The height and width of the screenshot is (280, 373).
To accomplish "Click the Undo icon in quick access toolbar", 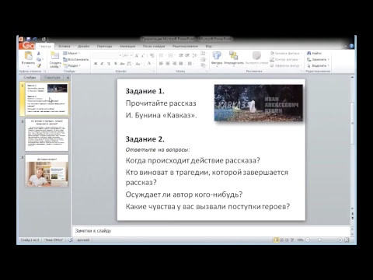I will 35,39.
